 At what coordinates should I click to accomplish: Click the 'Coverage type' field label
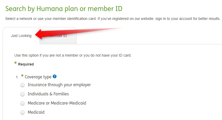(x=38, y=77)
